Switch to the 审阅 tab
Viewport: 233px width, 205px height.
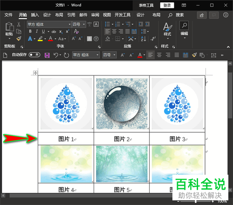pyautogui.click(x=95, y=15)
